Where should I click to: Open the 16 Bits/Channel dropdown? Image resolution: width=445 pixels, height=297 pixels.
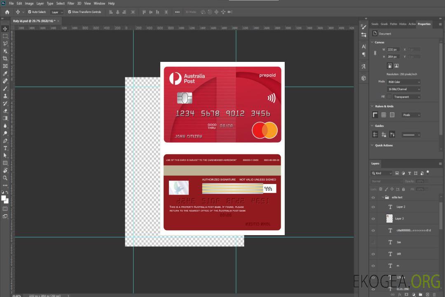[403, 89]
